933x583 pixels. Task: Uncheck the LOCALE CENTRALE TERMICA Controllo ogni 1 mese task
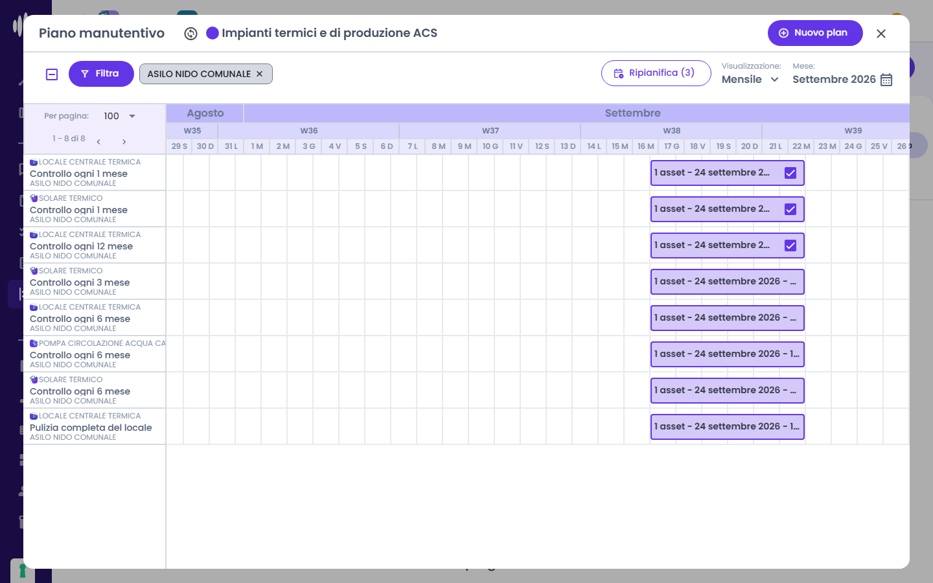coord(790,173)
